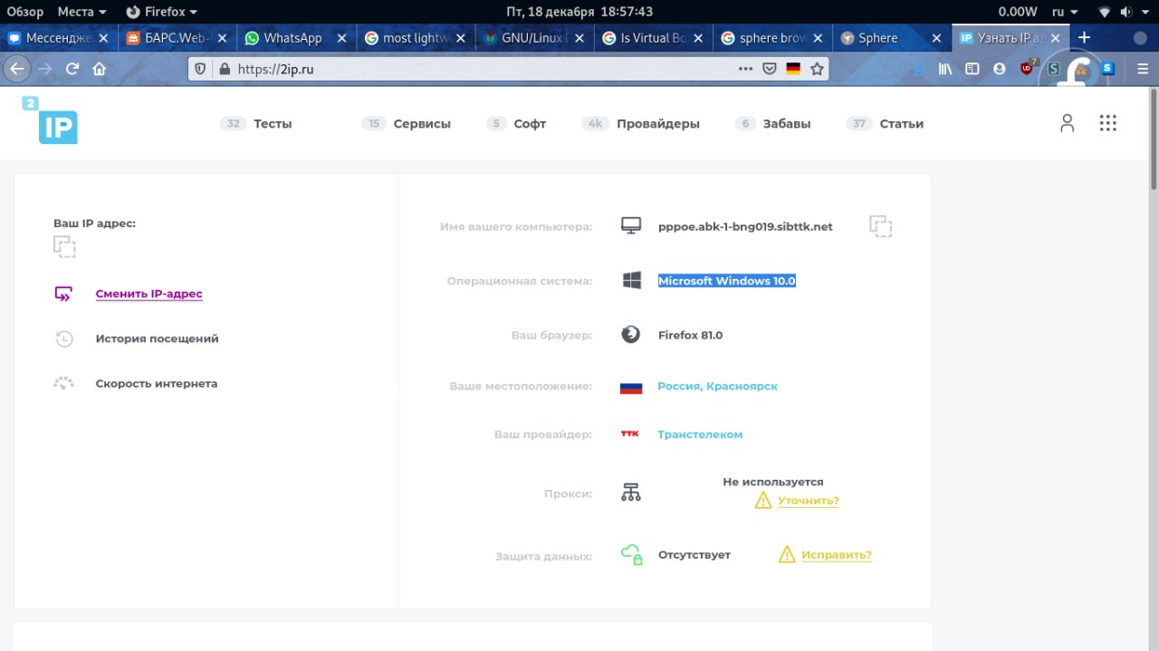Open network indicator in top bar
The height and width of the screenshot is (651, 1159).
[x=1105, y=12]
